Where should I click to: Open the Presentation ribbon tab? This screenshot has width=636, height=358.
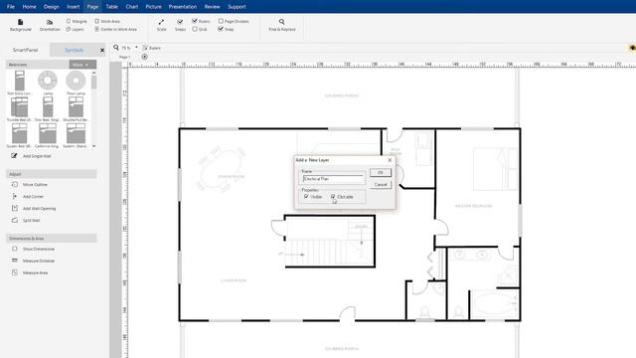[183, 7]
